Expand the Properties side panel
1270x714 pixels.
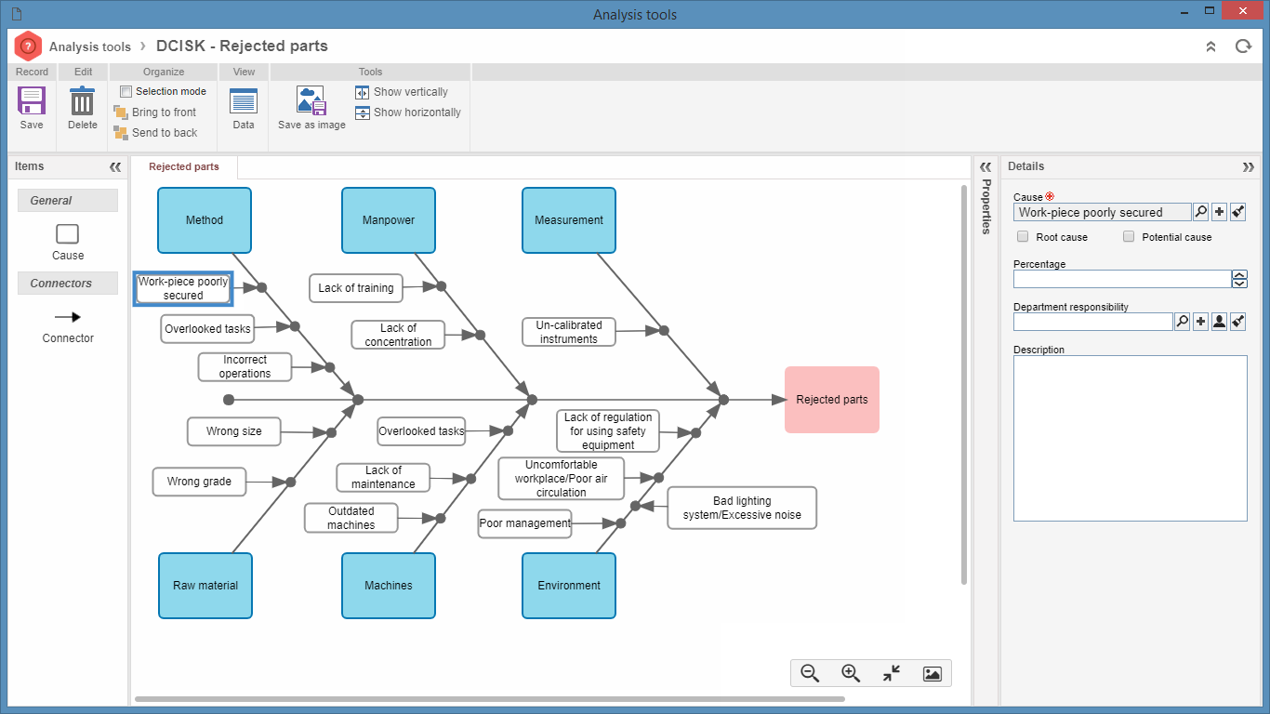[x=986, y=166]
